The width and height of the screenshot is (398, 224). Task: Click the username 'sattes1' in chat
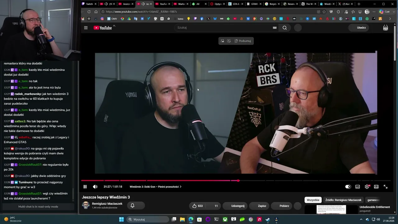20,121
